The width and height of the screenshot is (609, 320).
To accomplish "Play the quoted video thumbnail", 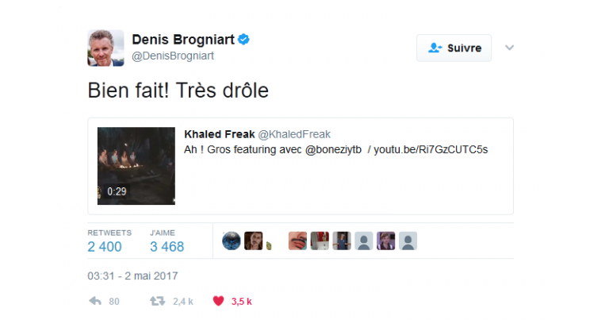I will [136, 166].
